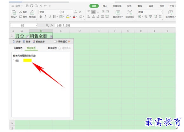Open the font size dropdown 18
184x132 pixels.
pyautogui.click(x=72, y=12)
